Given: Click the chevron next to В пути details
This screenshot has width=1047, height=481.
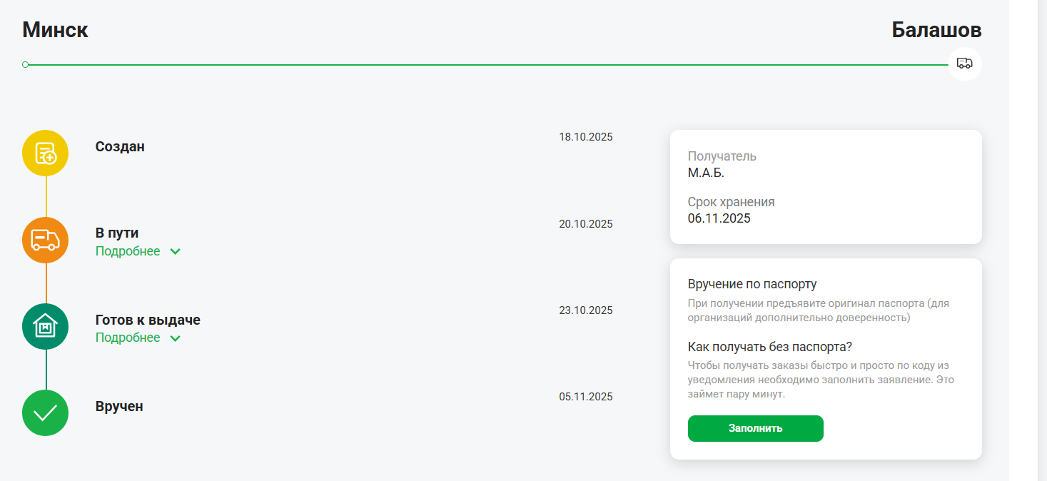Looking at the screenshot, I should click(176, 252).
